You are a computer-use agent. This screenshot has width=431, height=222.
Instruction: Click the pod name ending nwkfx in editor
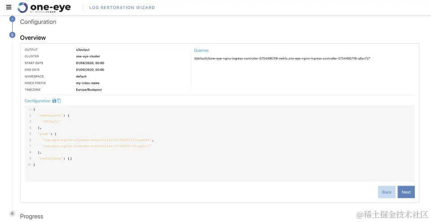(97, 140)
